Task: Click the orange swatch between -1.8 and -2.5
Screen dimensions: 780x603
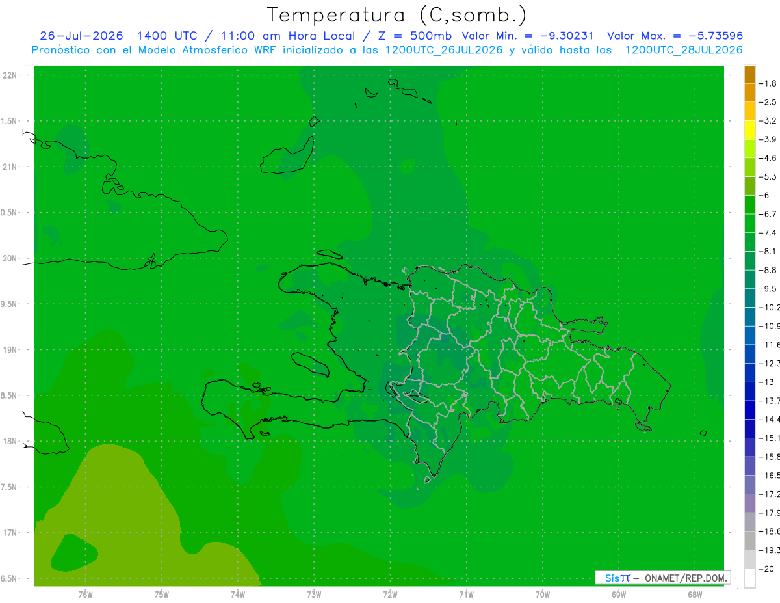Action: point(749,93)
